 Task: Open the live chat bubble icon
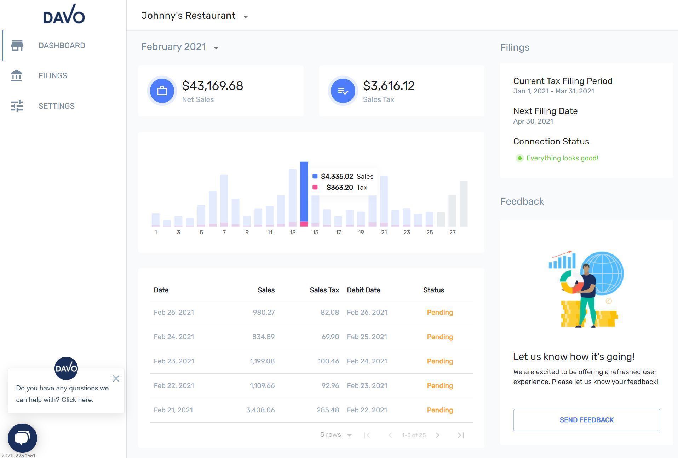[x=22, y=438]
